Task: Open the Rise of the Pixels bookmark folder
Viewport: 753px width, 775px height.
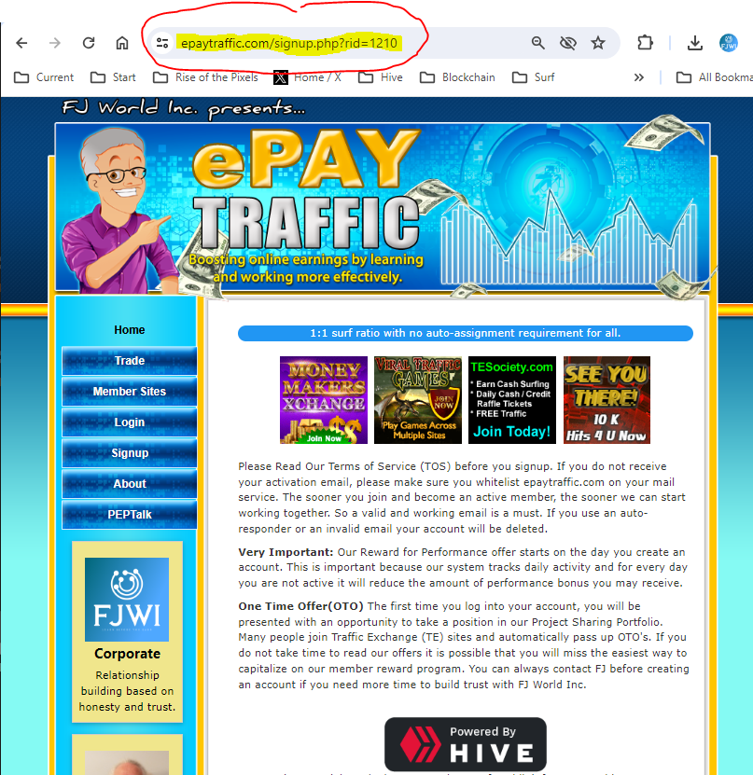Action: click(x=205, y=77)
